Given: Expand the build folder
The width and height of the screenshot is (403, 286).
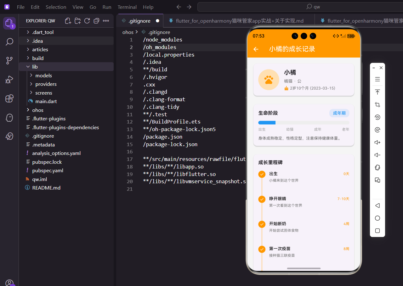Looking at the screenshot, I should tap(66, 58).
